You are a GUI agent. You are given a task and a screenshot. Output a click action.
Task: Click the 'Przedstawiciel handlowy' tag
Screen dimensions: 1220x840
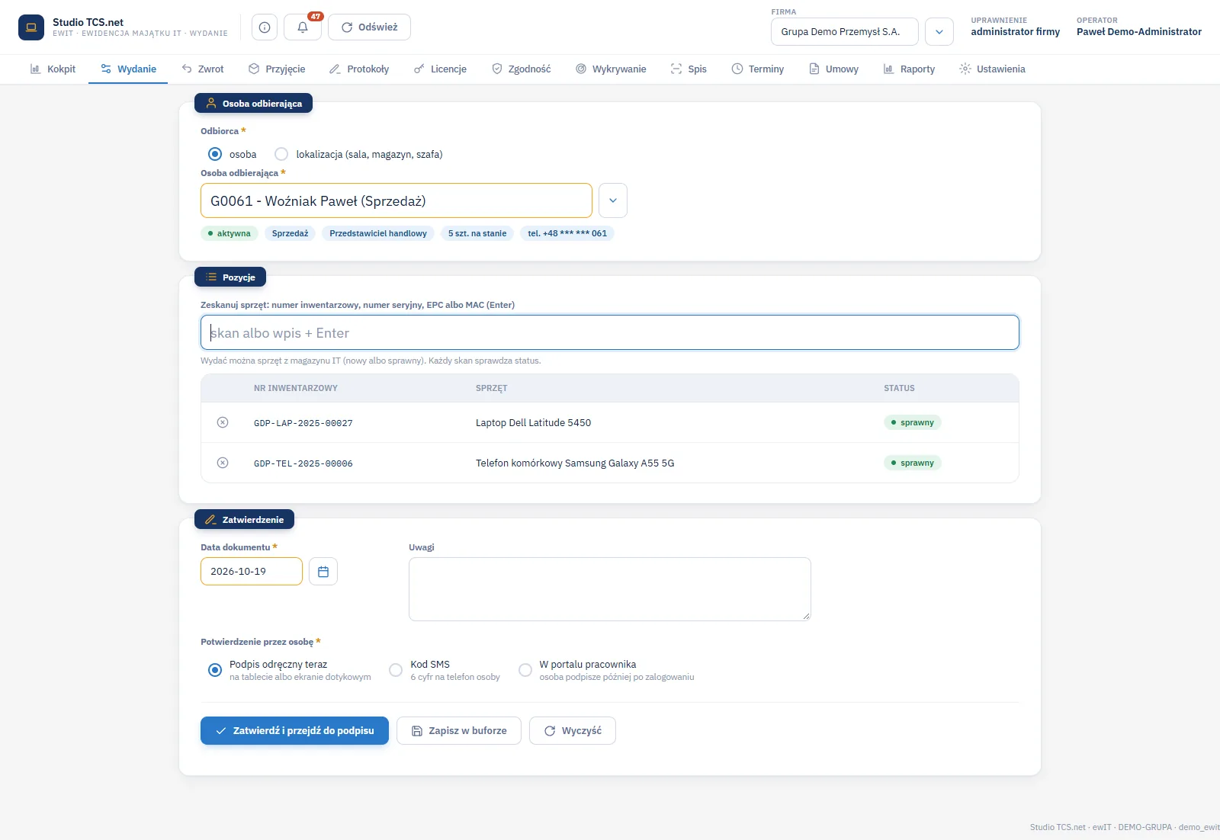point(378,233)
